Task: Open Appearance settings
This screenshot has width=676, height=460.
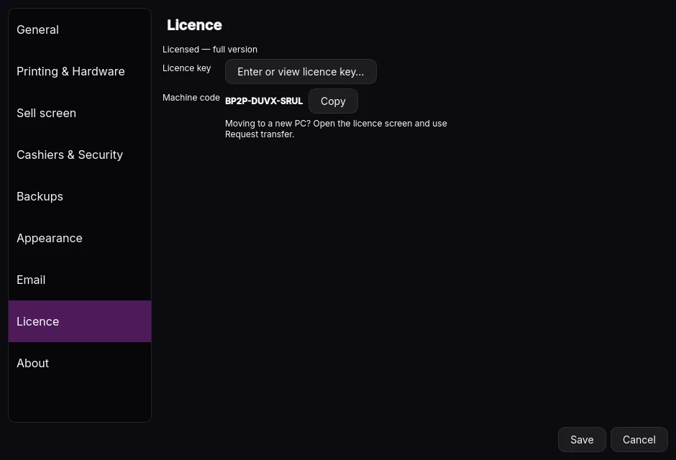Action: tap(80, 238)
